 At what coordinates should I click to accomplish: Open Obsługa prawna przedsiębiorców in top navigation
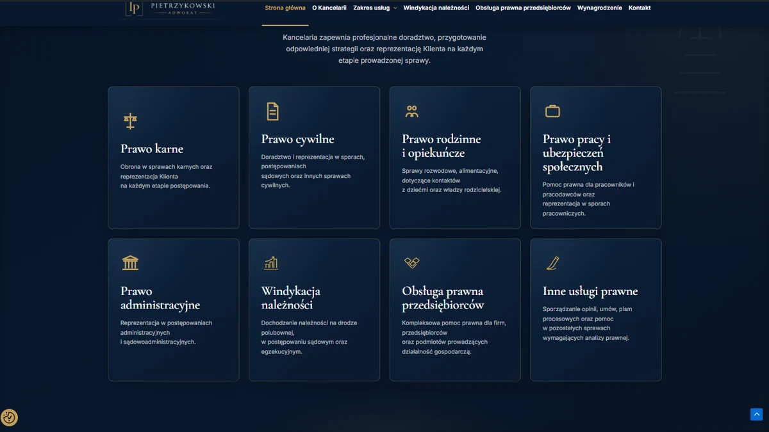coord(523,8)
